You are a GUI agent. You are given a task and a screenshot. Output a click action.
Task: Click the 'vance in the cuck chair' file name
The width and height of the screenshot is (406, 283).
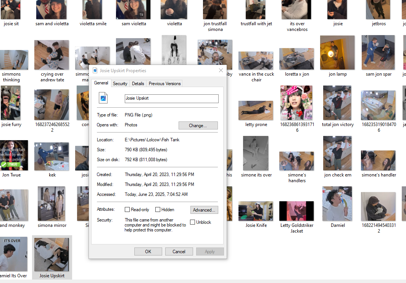point(256,77)
